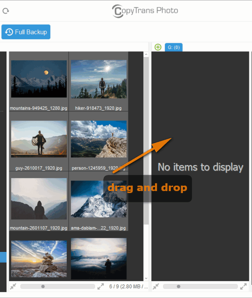
Task: Click the CopyTrans Photo logo
Action: tap(145, 11)
